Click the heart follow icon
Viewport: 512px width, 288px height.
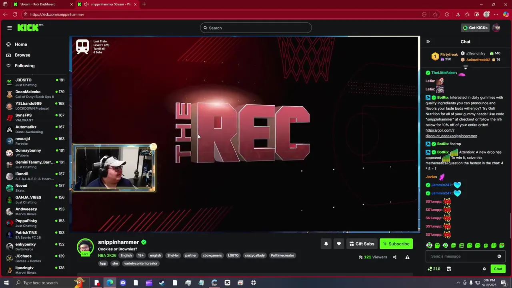(339, 244)
